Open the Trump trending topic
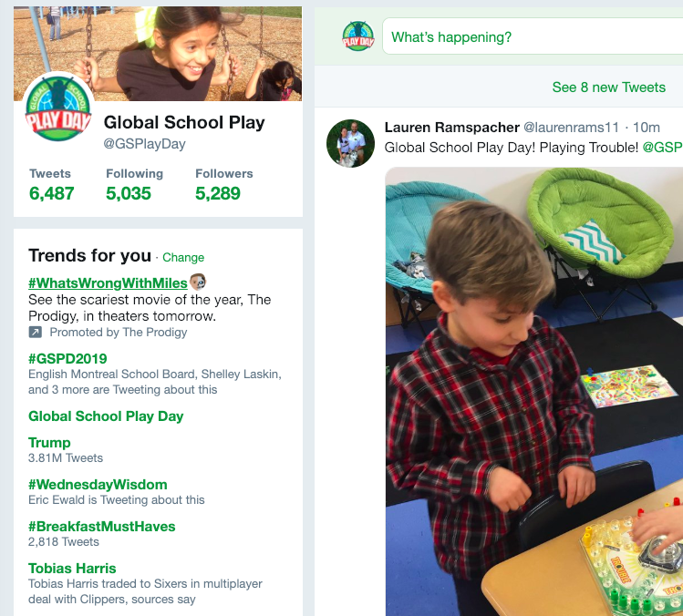The height and width of the screenshot is (616, 683). click(x=49, y=443)
